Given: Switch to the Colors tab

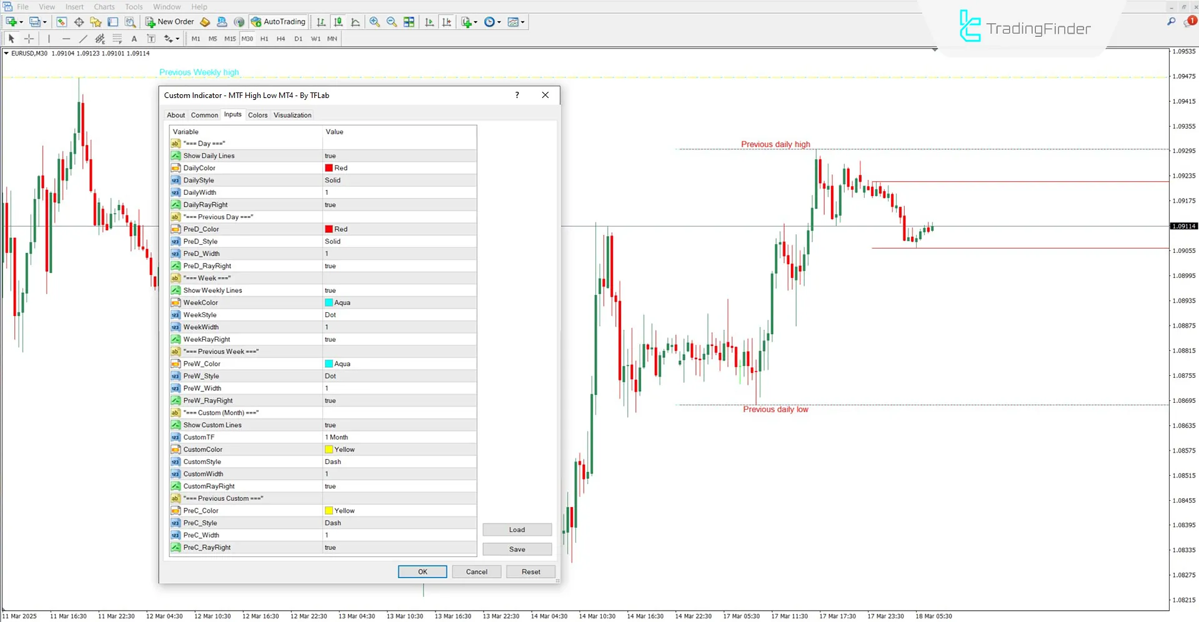Looking at the screenshot, I should pos(257,115).
